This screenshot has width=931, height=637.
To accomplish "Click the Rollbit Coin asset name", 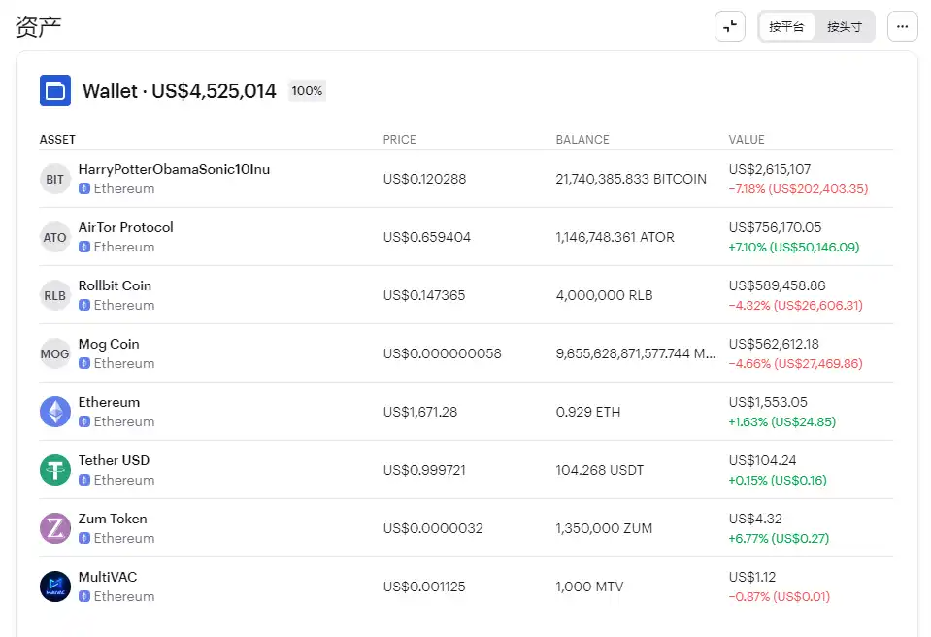I will click(x=115, y=285).
